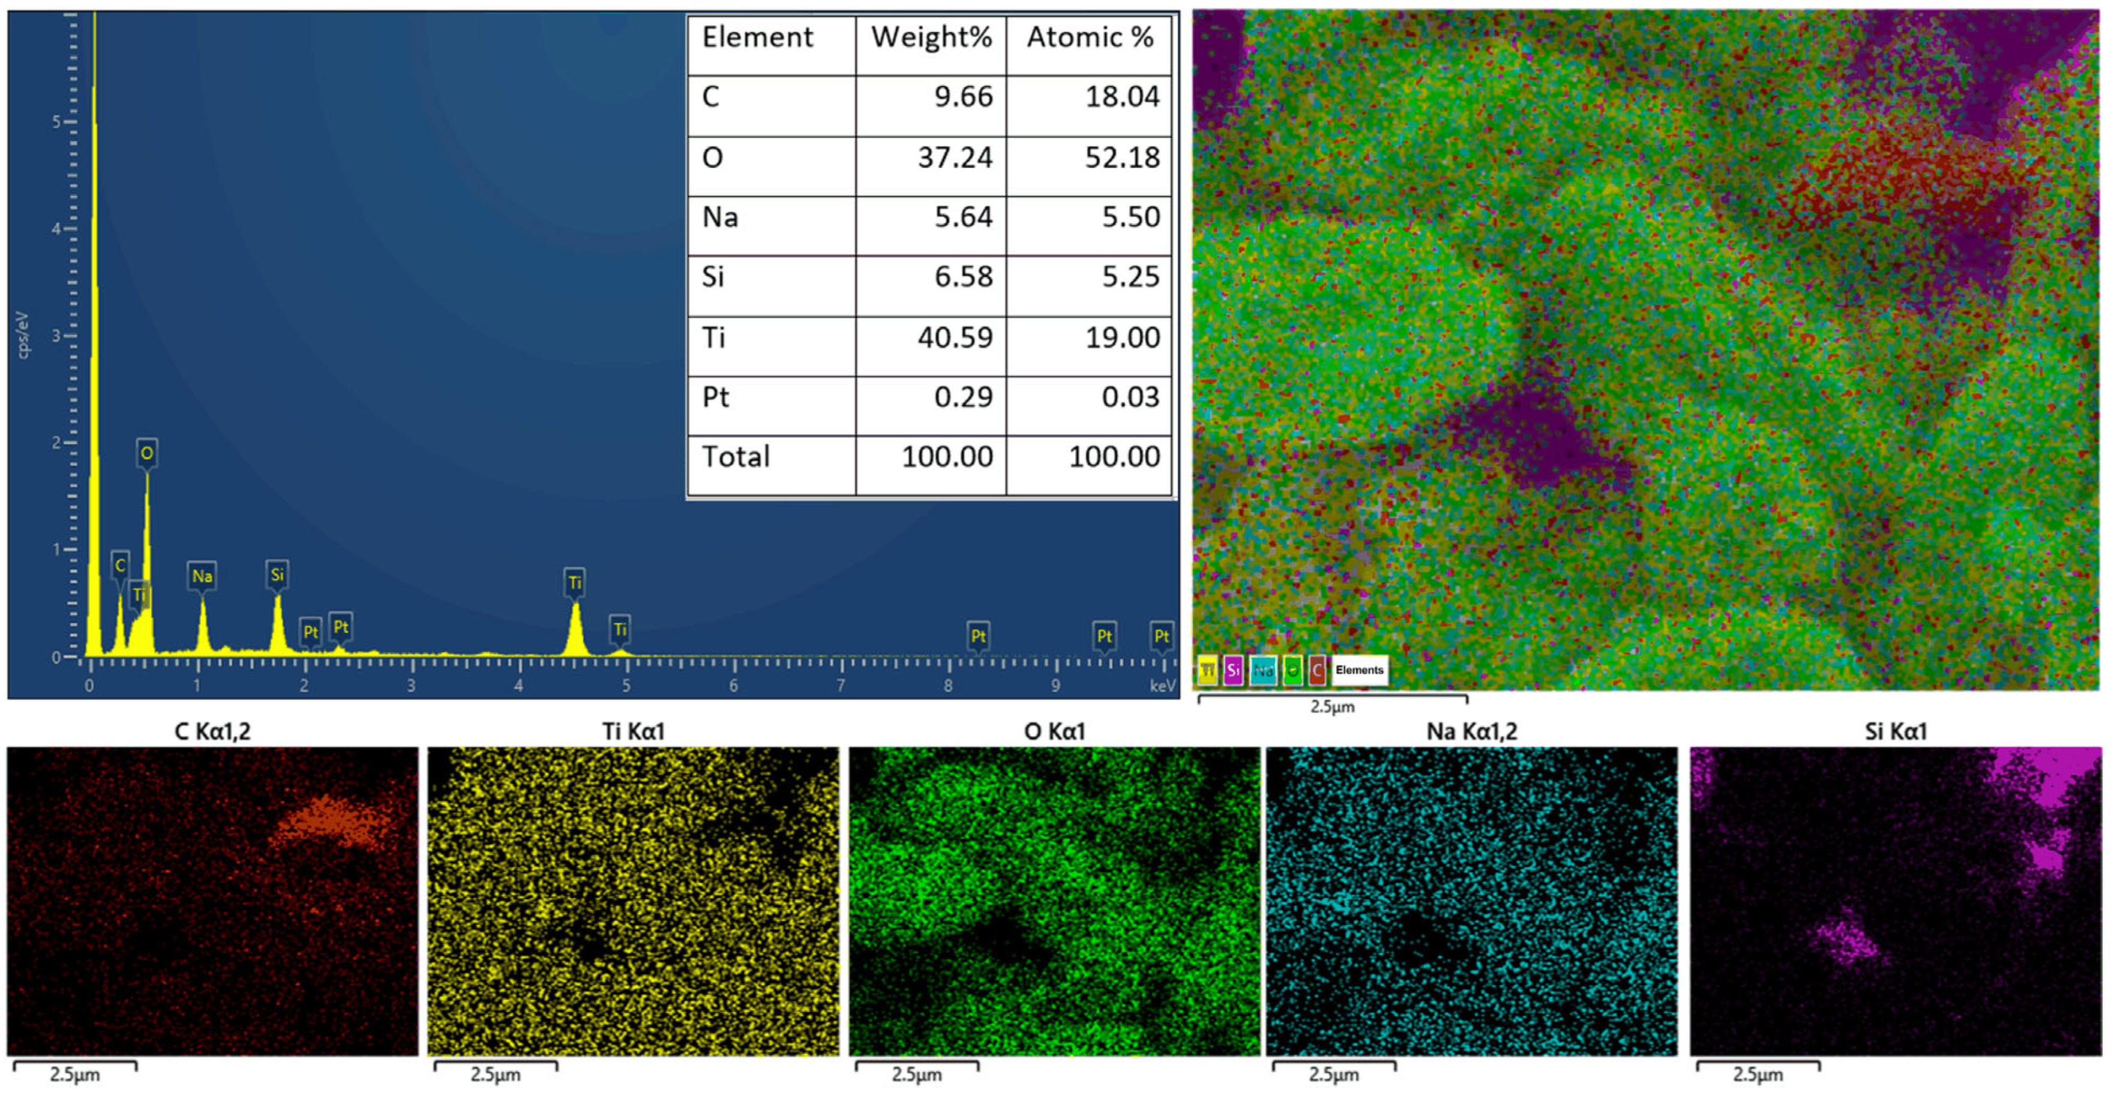Click the rightmost Pt label near 10 keV
Image resolution: width=2112 pixels, height=1099 pixels.
[x=1162, y=636]
